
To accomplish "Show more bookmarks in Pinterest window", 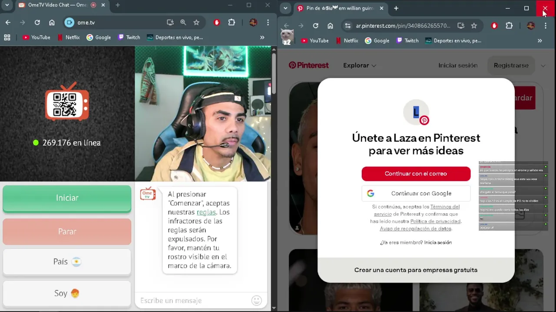I will point(539,41).
